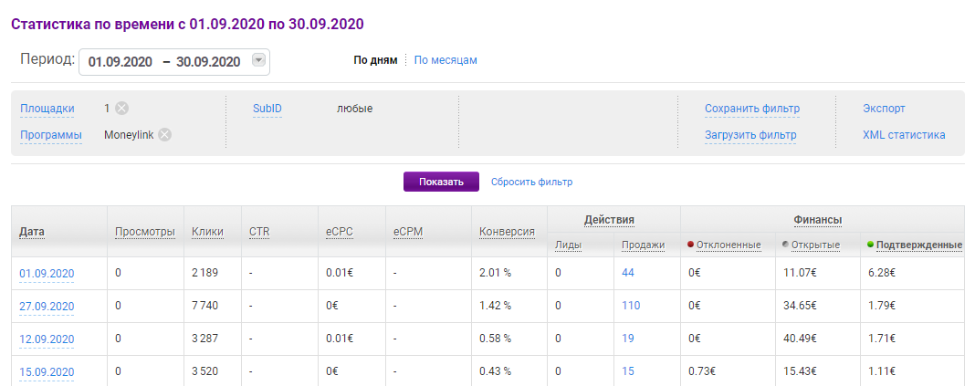
Task: Remove the '1' filter from Площадки
Action: coord(122,109)
